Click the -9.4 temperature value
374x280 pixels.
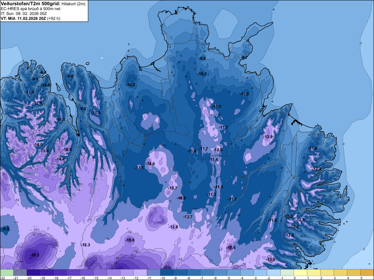[x=70, y=76]
